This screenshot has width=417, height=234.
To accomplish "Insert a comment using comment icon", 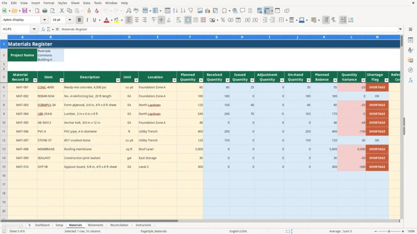I will [243, 11].
